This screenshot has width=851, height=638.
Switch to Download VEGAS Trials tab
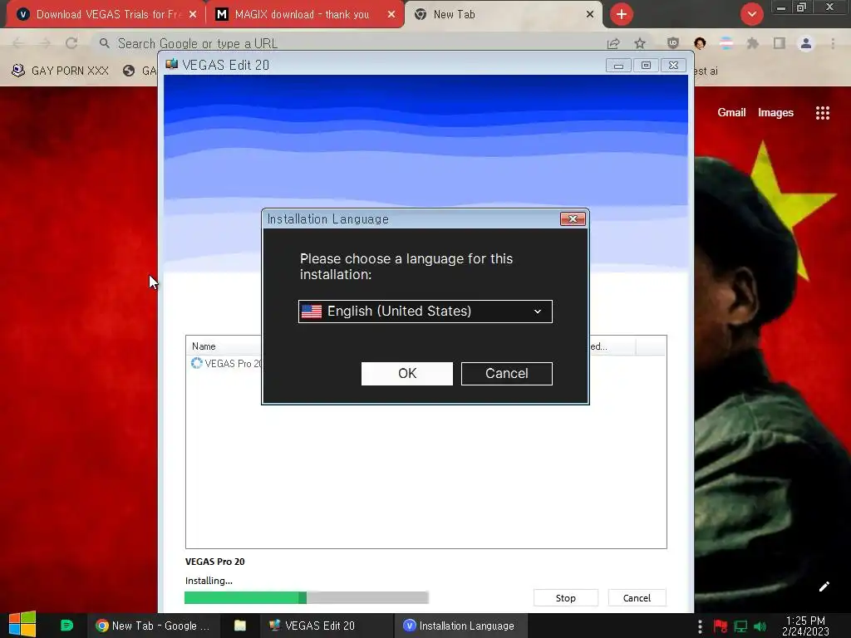point(107,14)
